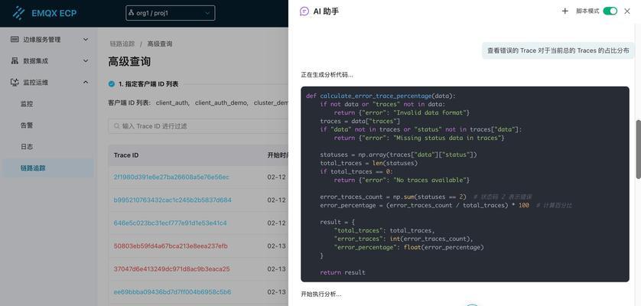641x306 pixels.
Task: Click the AI 助手 chat bubble icon
Action: pos(304,11)
